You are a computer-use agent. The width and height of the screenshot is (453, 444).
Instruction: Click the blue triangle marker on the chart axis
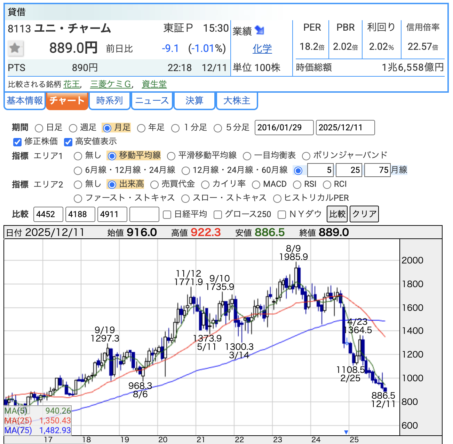tap(346, 432)
